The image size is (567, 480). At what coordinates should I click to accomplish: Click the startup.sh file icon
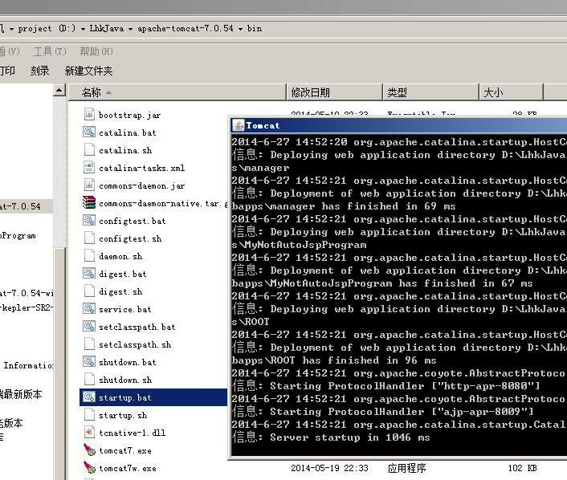tap(89, 414)
